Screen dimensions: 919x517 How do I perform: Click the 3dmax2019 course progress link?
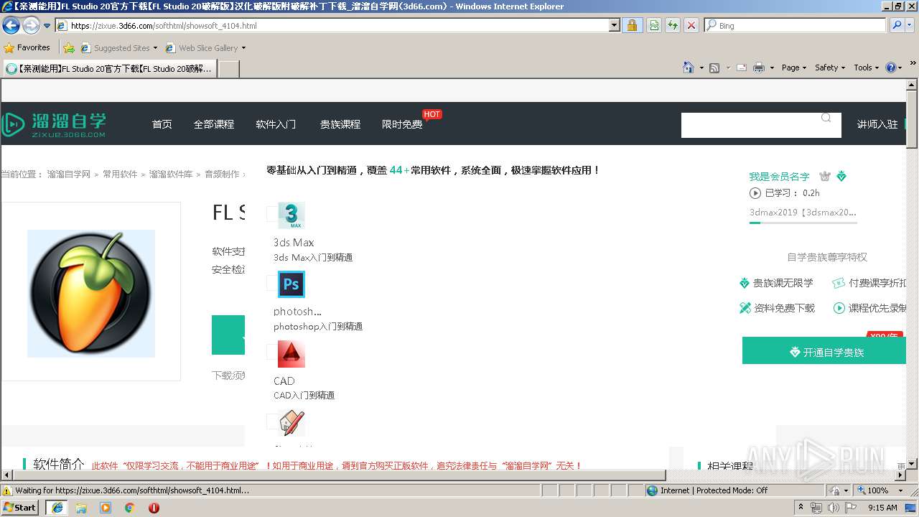click(803, 213)
